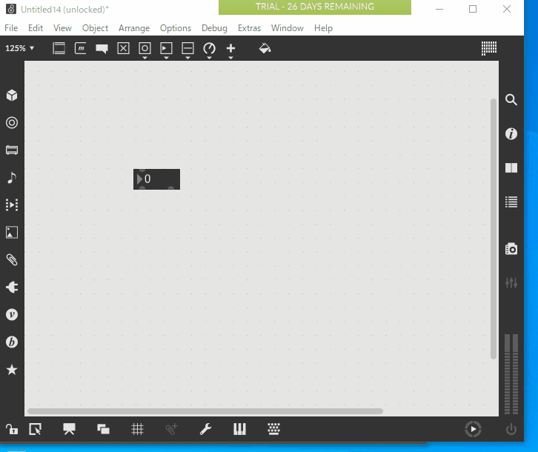538x452 pixels.
Task: Open the Images browser icon
Action: pos(12,233)
